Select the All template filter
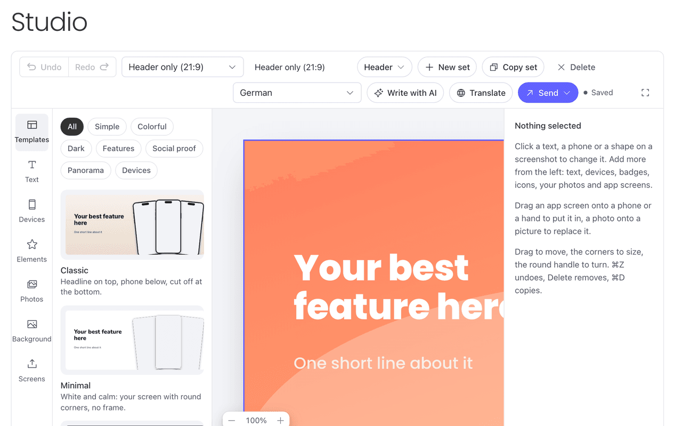This screenshot has height=426, width=682. [72, 127]
